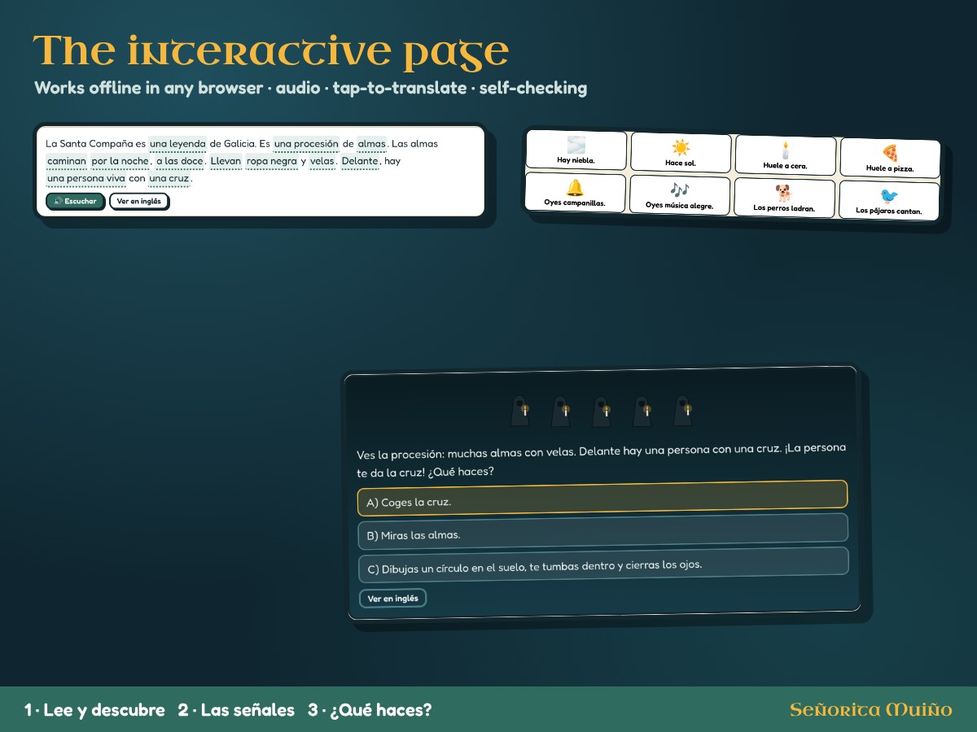Click the middle hooded soul figure with candle
977x732 pixels.
(602, 411)
